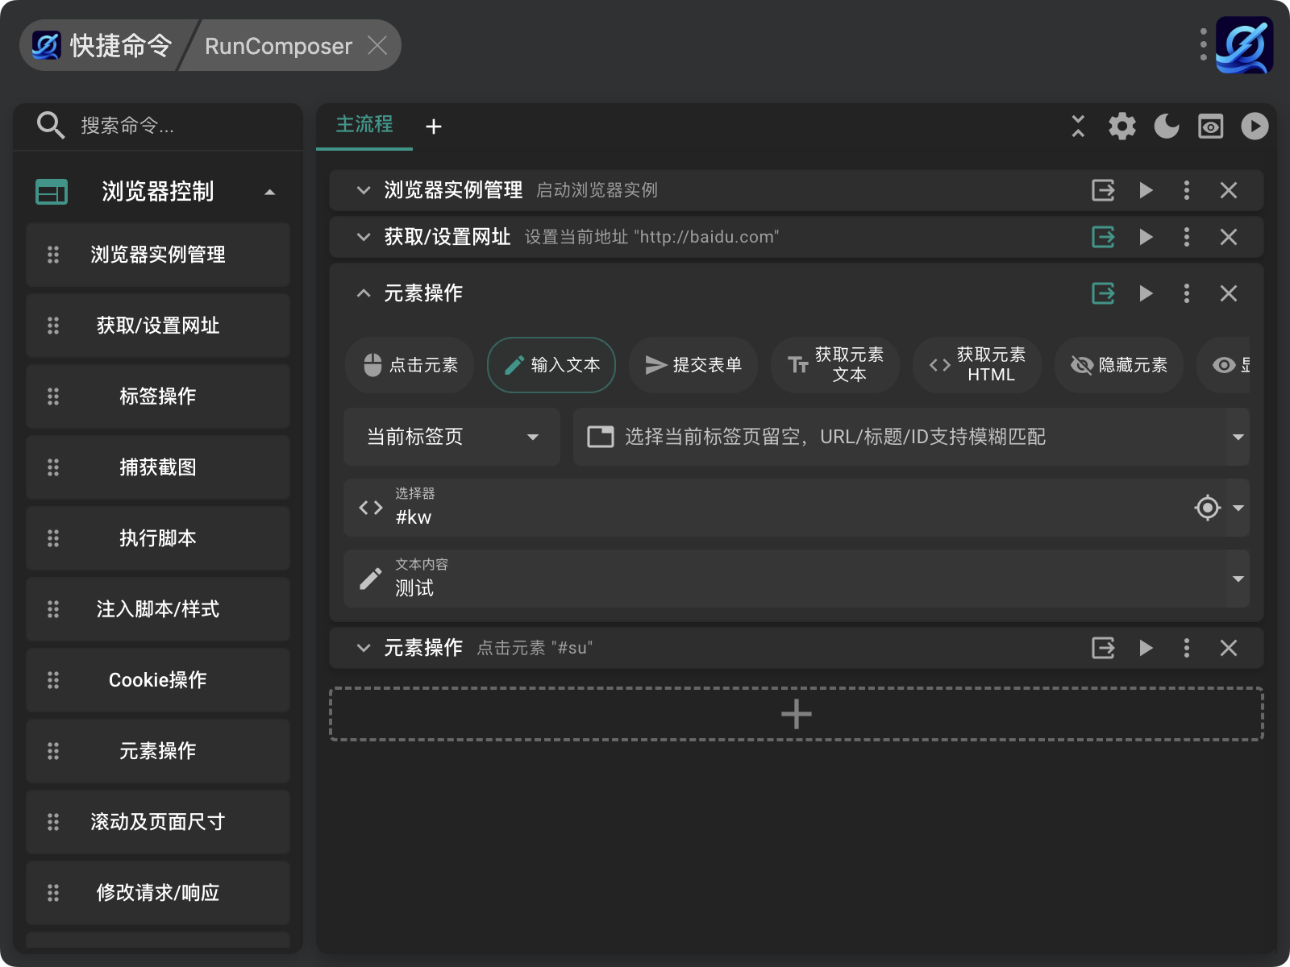Toggle output icon on expanded 元素操作 row
Screen dimensions: 1290x967
coord(1103,293)
